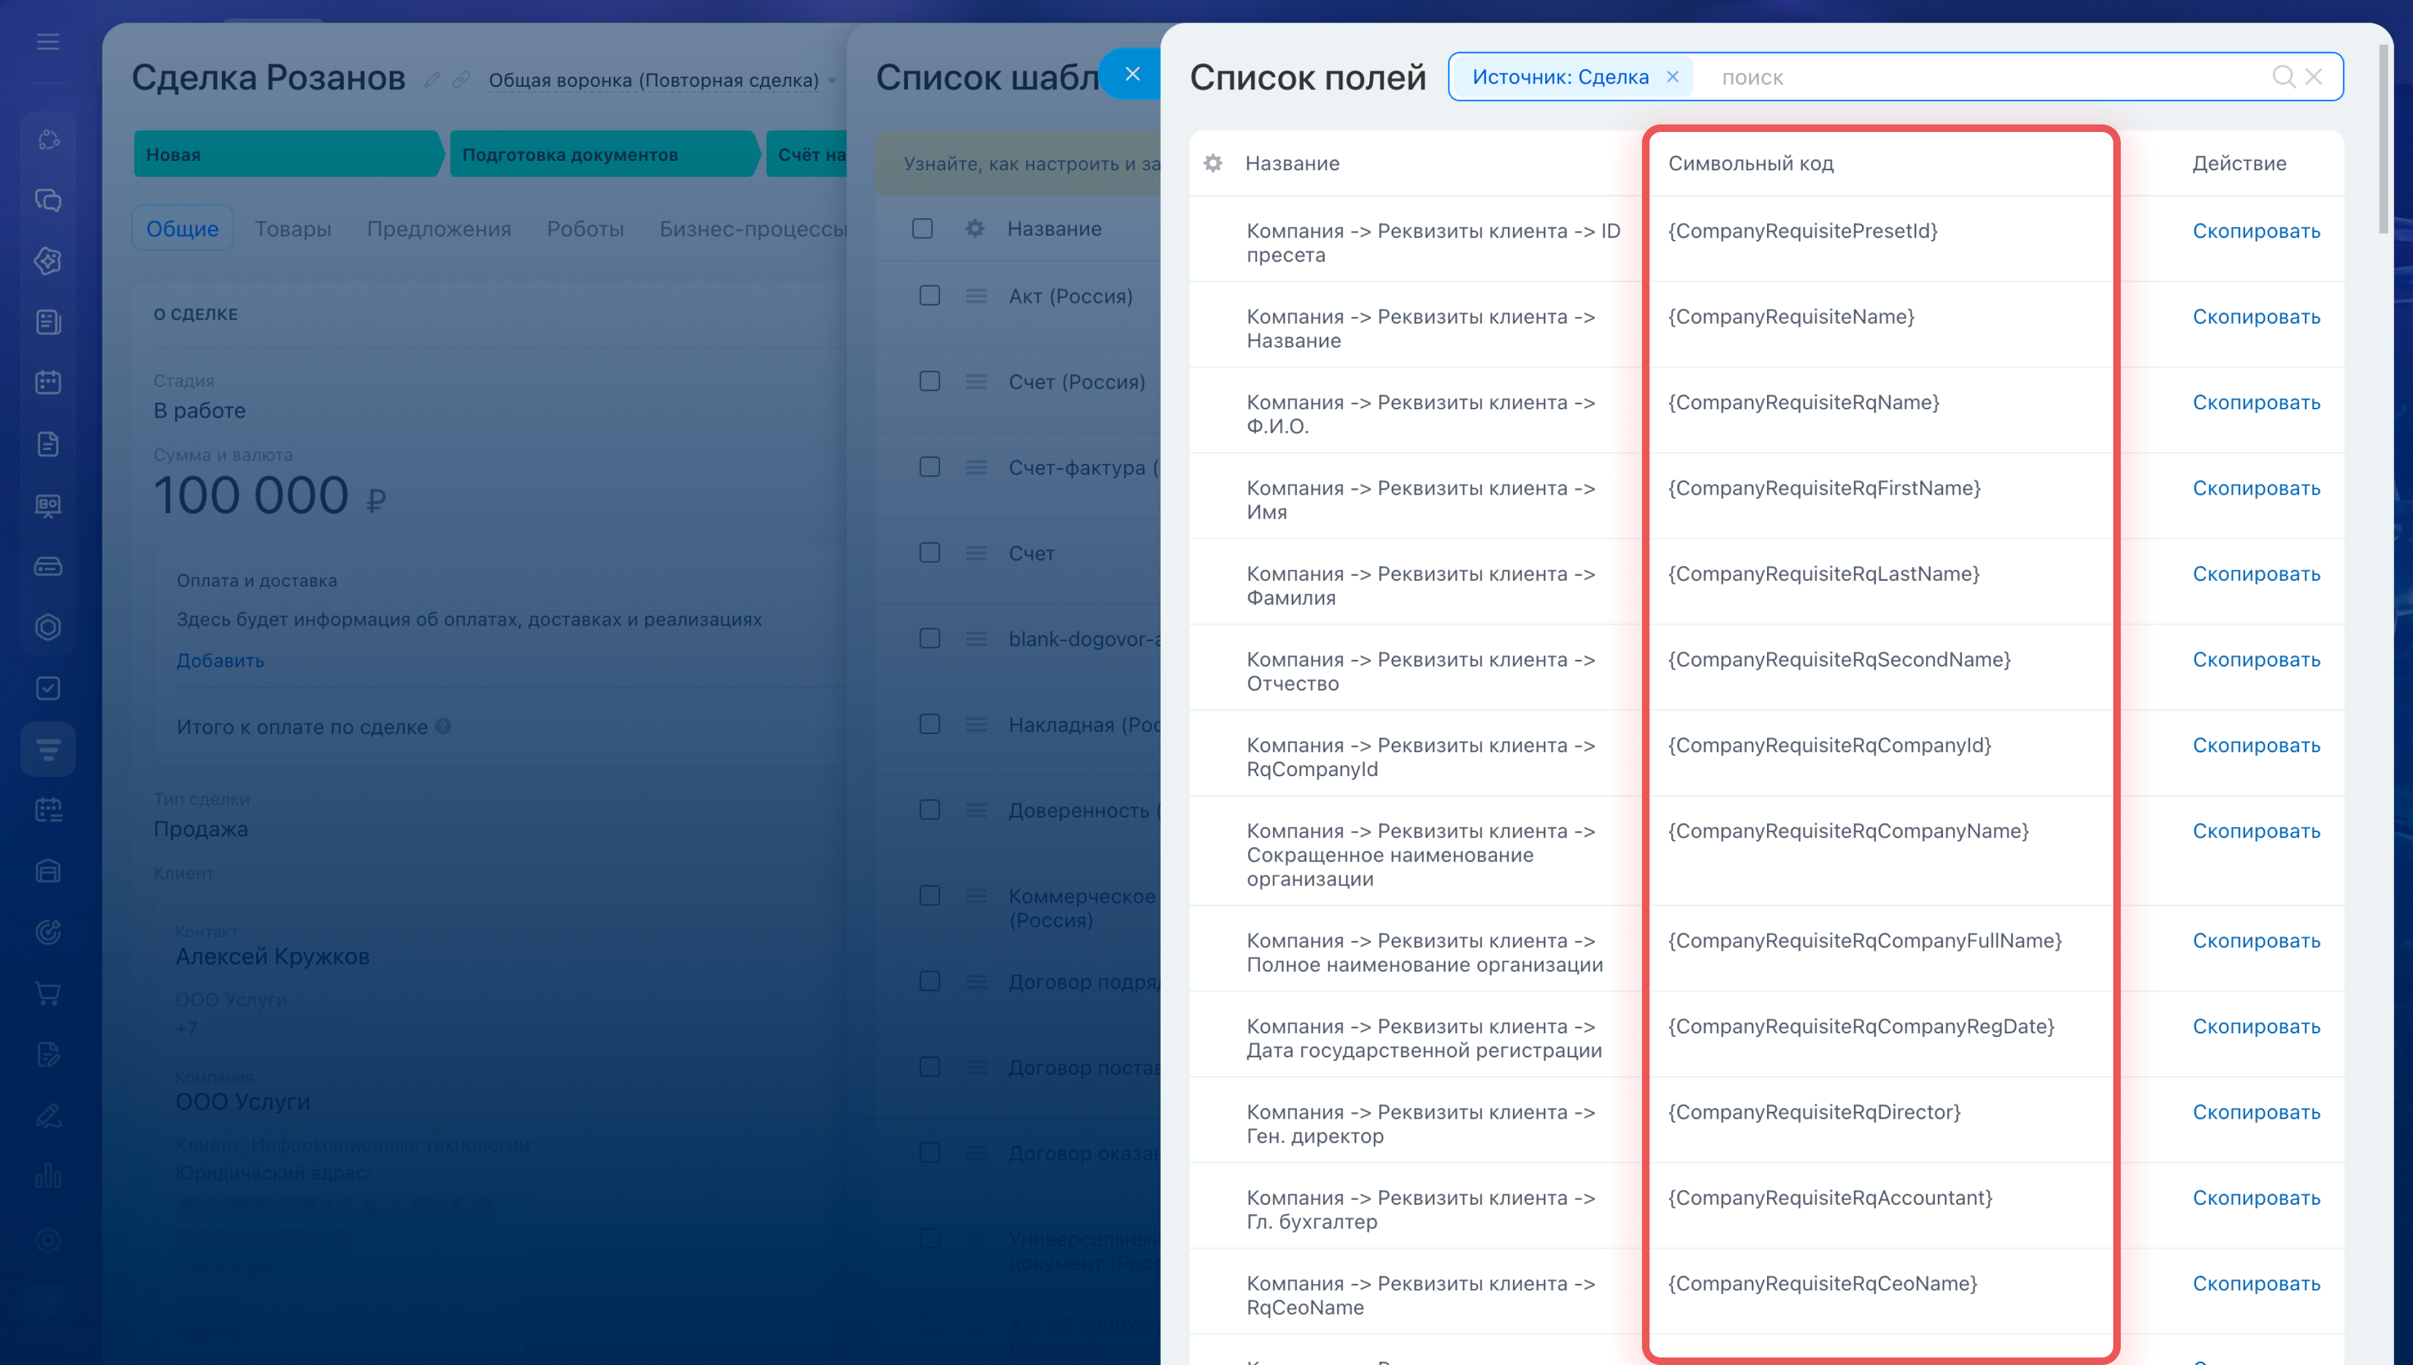2413x1365 pixels.
Task: Open the hexagon icon in the sidebar
Action: [x=48, y=627]
